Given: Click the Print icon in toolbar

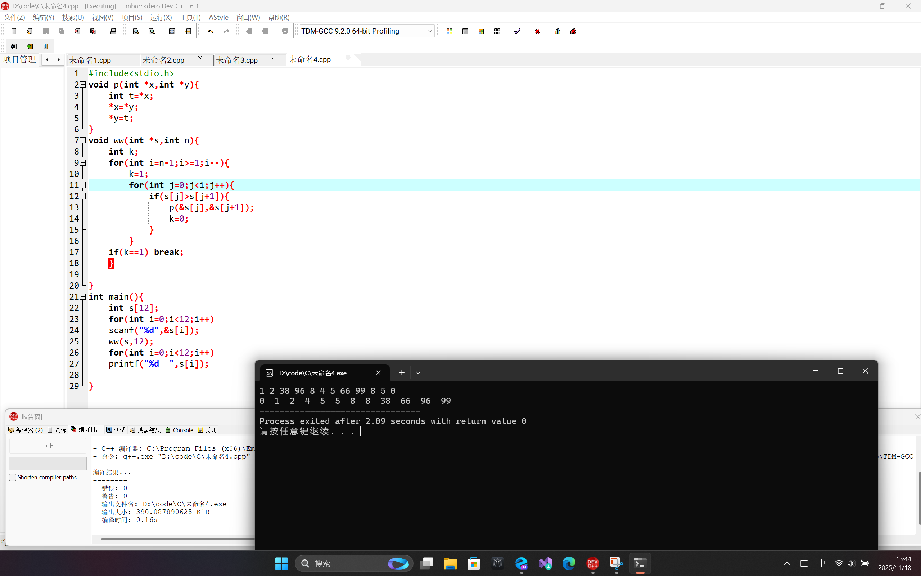Looking at the screenshot, I should point(113,31).
